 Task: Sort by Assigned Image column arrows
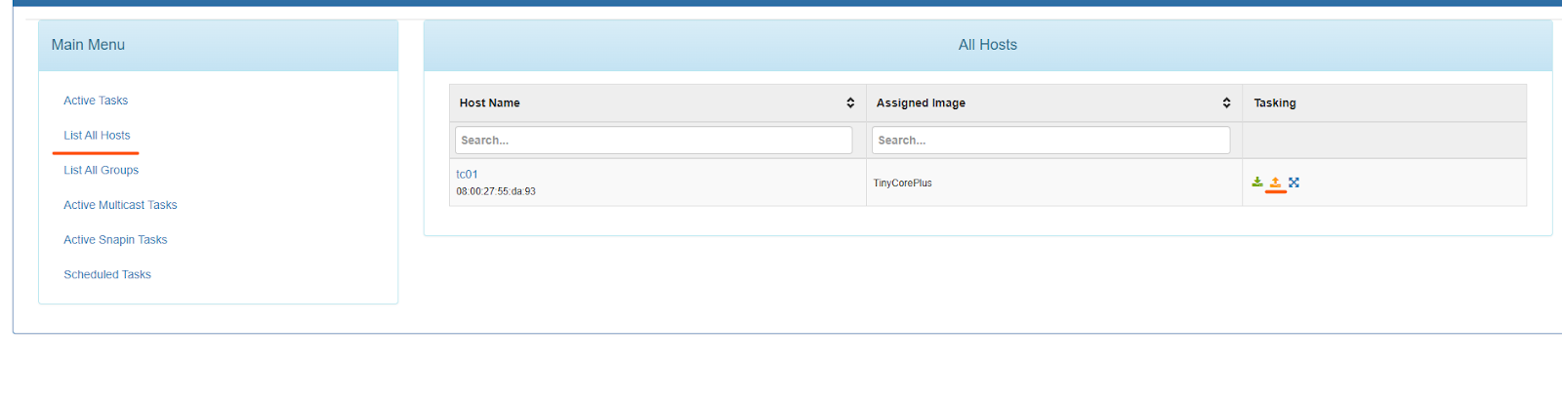coord(1226,102)
